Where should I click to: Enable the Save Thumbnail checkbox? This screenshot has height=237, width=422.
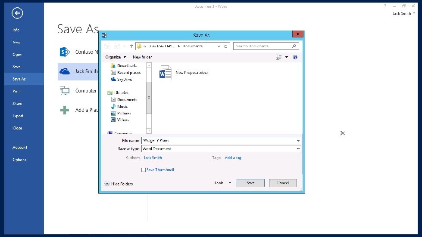tap(144, 170)
